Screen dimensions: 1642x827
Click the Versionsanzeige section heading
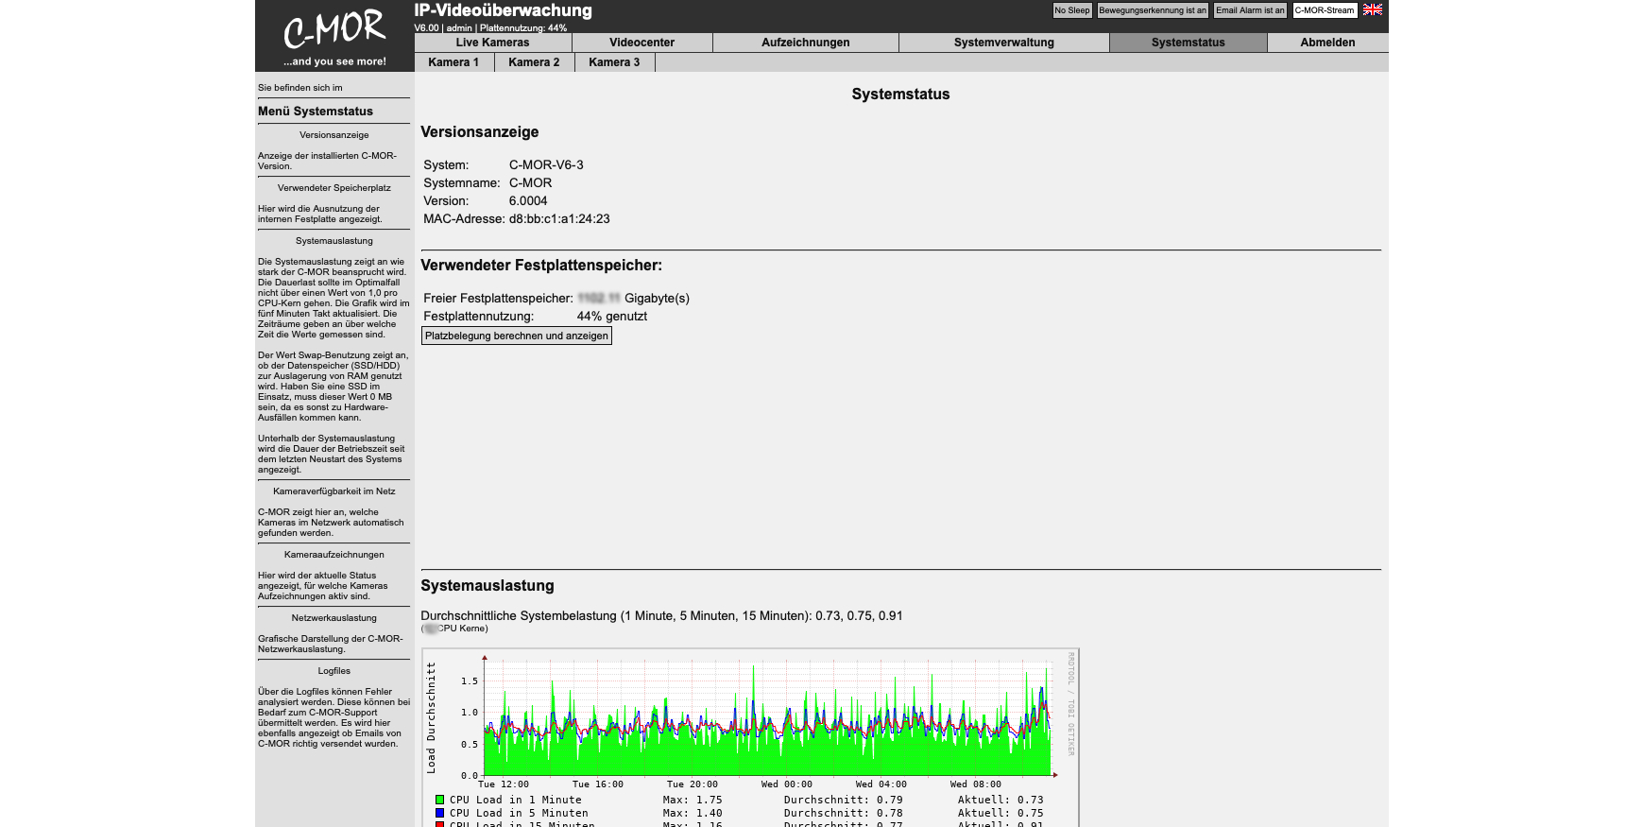480,132
